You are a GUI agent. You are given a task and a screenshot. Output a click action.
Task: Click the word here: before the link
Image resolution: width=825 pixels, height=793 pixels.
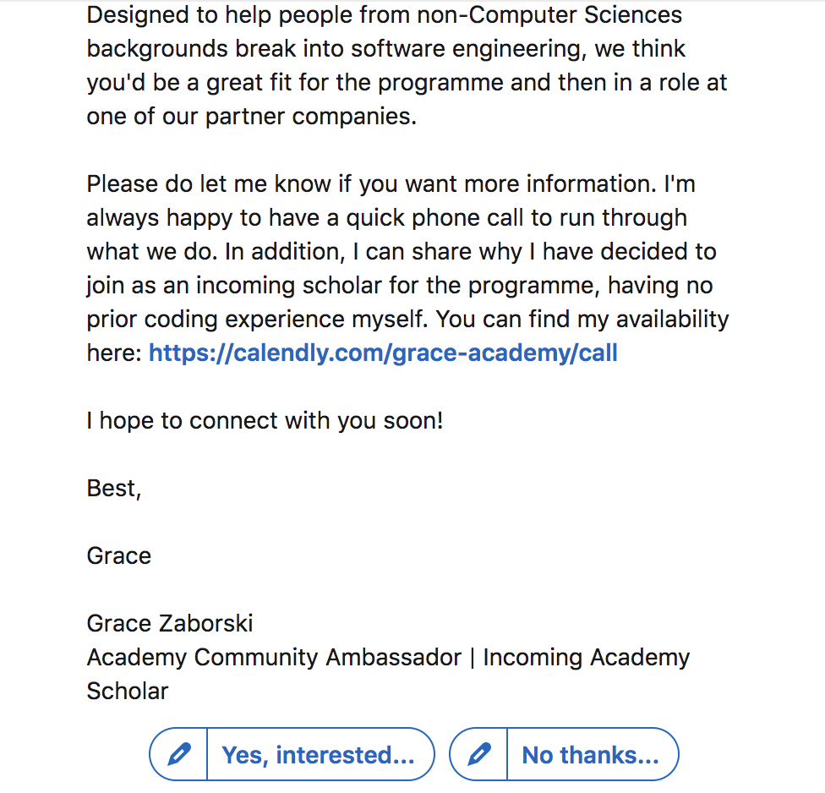coord(114,353)
